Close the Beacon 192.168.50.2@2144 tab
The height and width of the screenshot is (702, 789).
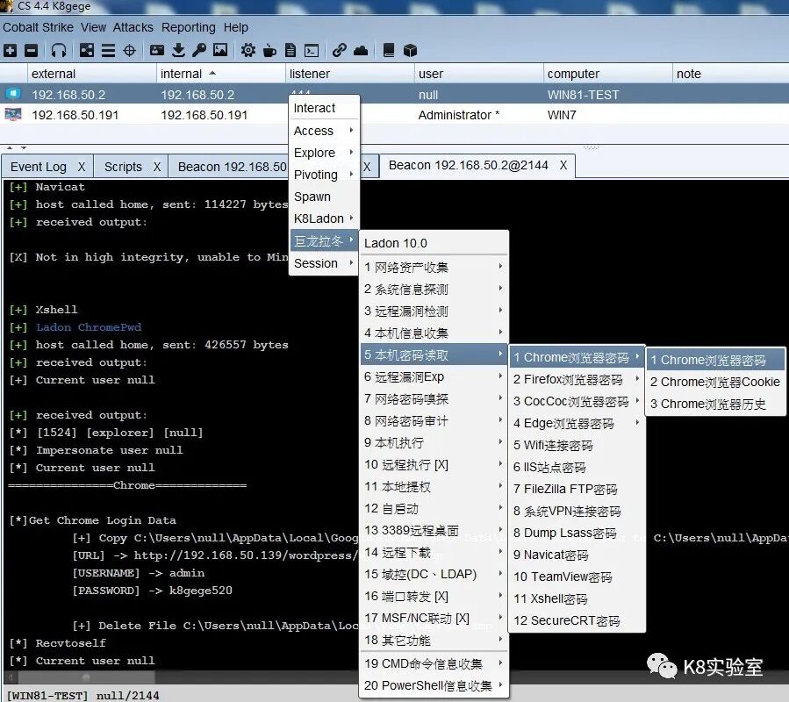(x=563, y=165)
